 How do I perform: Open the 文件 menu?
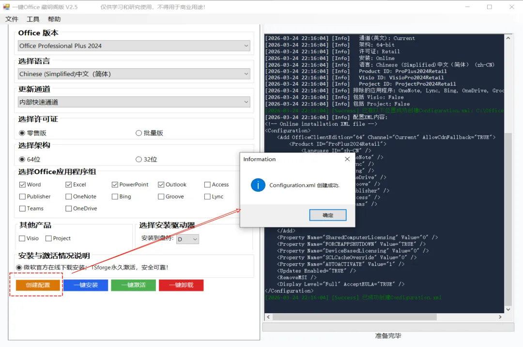click(12, 19)
